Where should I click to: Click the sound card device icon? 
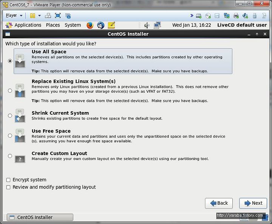[x=245, y=16]
